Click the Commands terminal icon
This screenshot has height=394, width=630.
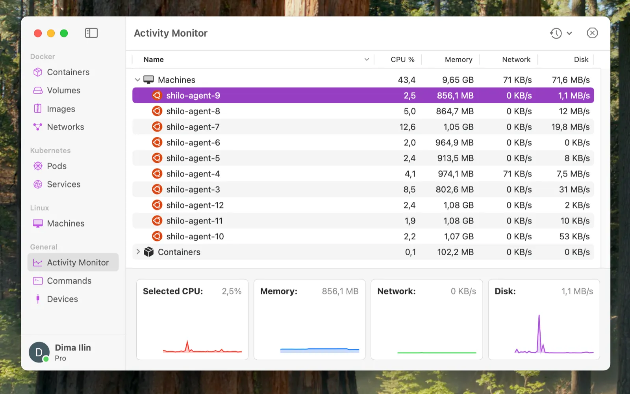(x=38, y=281)
